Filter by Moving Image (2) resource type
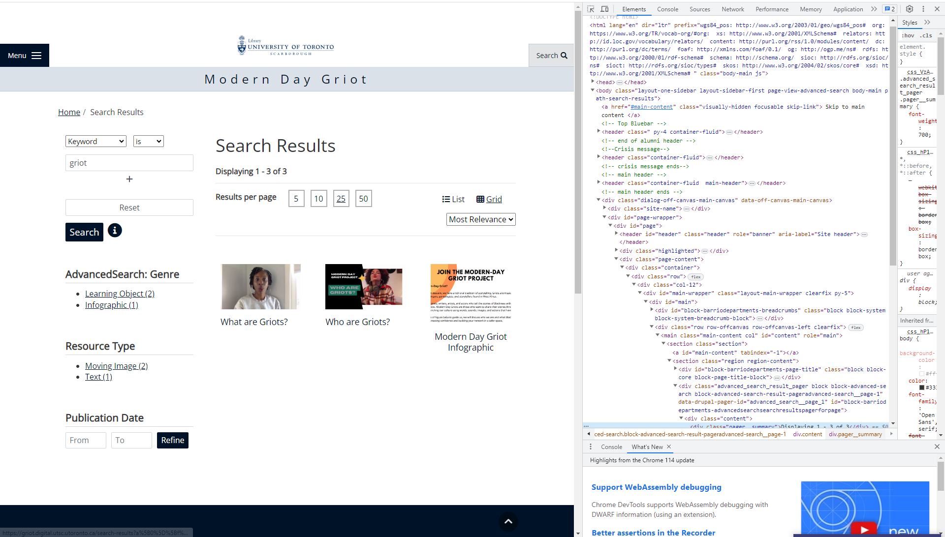 click(116, 366)
